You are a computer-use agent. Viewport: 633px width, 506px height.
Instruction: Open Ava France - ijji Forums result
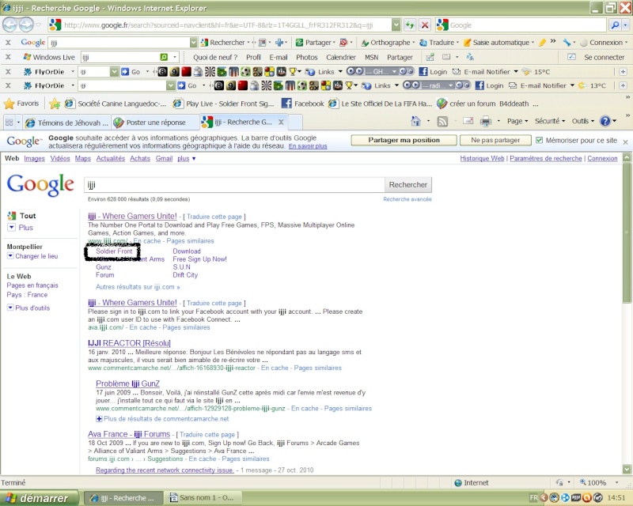[x=129, y=434]
